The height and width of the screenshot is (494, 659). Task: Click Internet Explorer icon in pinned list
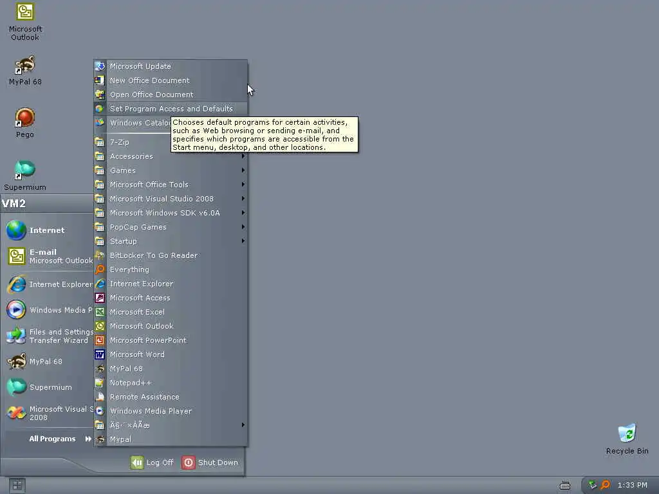(x=16, y=284)
